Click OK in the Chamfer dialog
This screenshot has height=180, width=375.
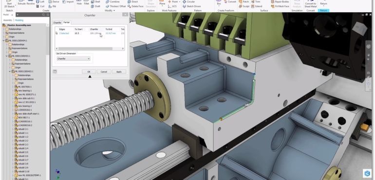pyautogui.click(x=89, y=72)
